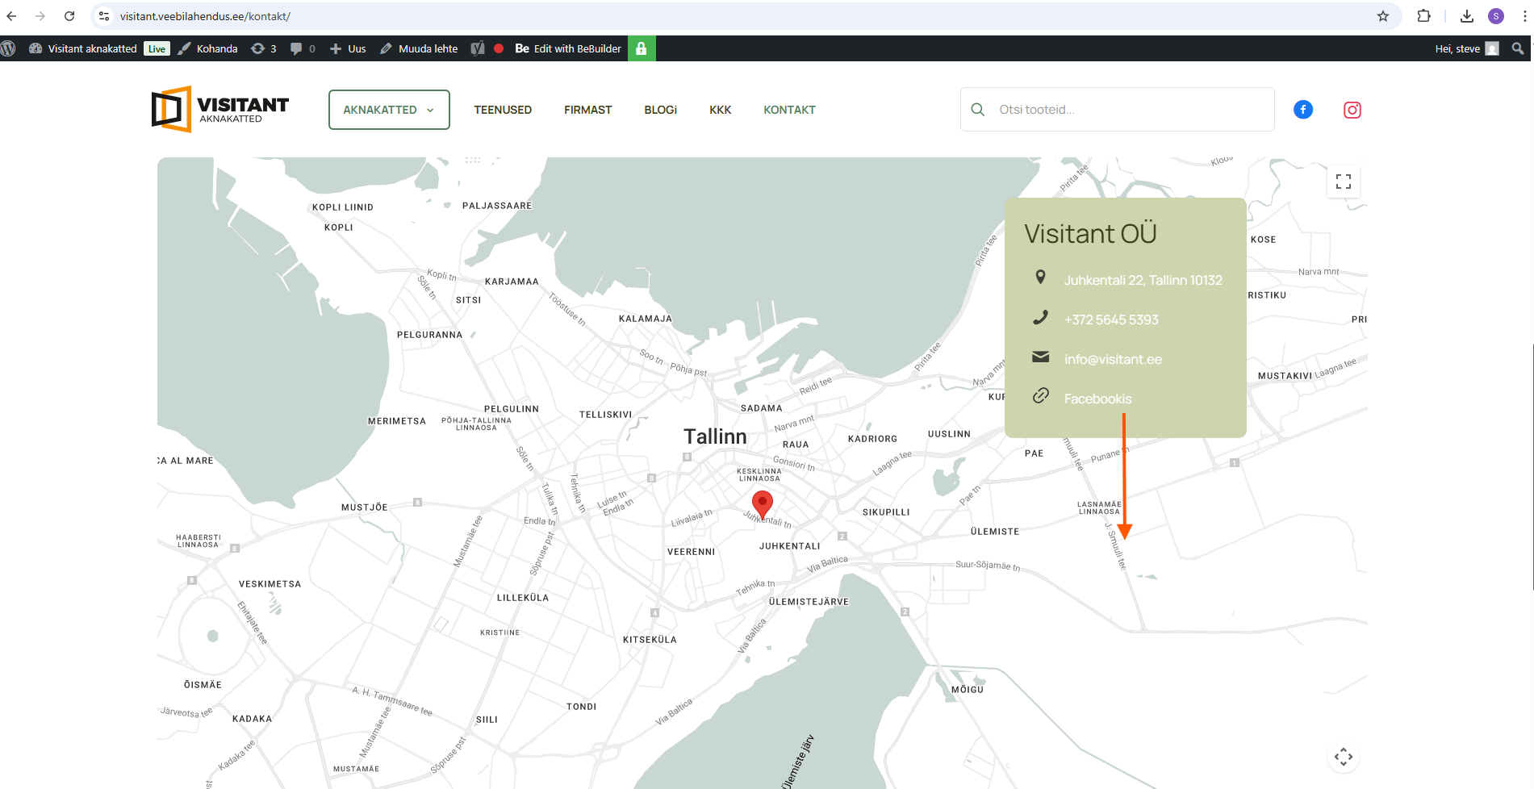Bookmark this page with the star icon
The width and height of the screenshot is (1534, 789).
coord(1382,16)
